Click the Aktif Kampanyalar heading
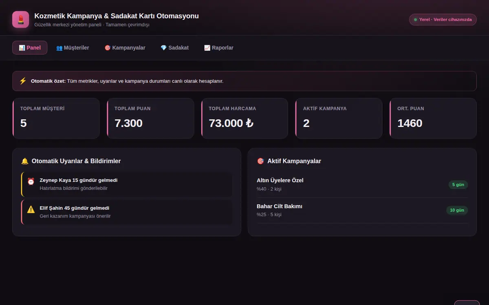The image size is (489, 305). click(294, 161)
